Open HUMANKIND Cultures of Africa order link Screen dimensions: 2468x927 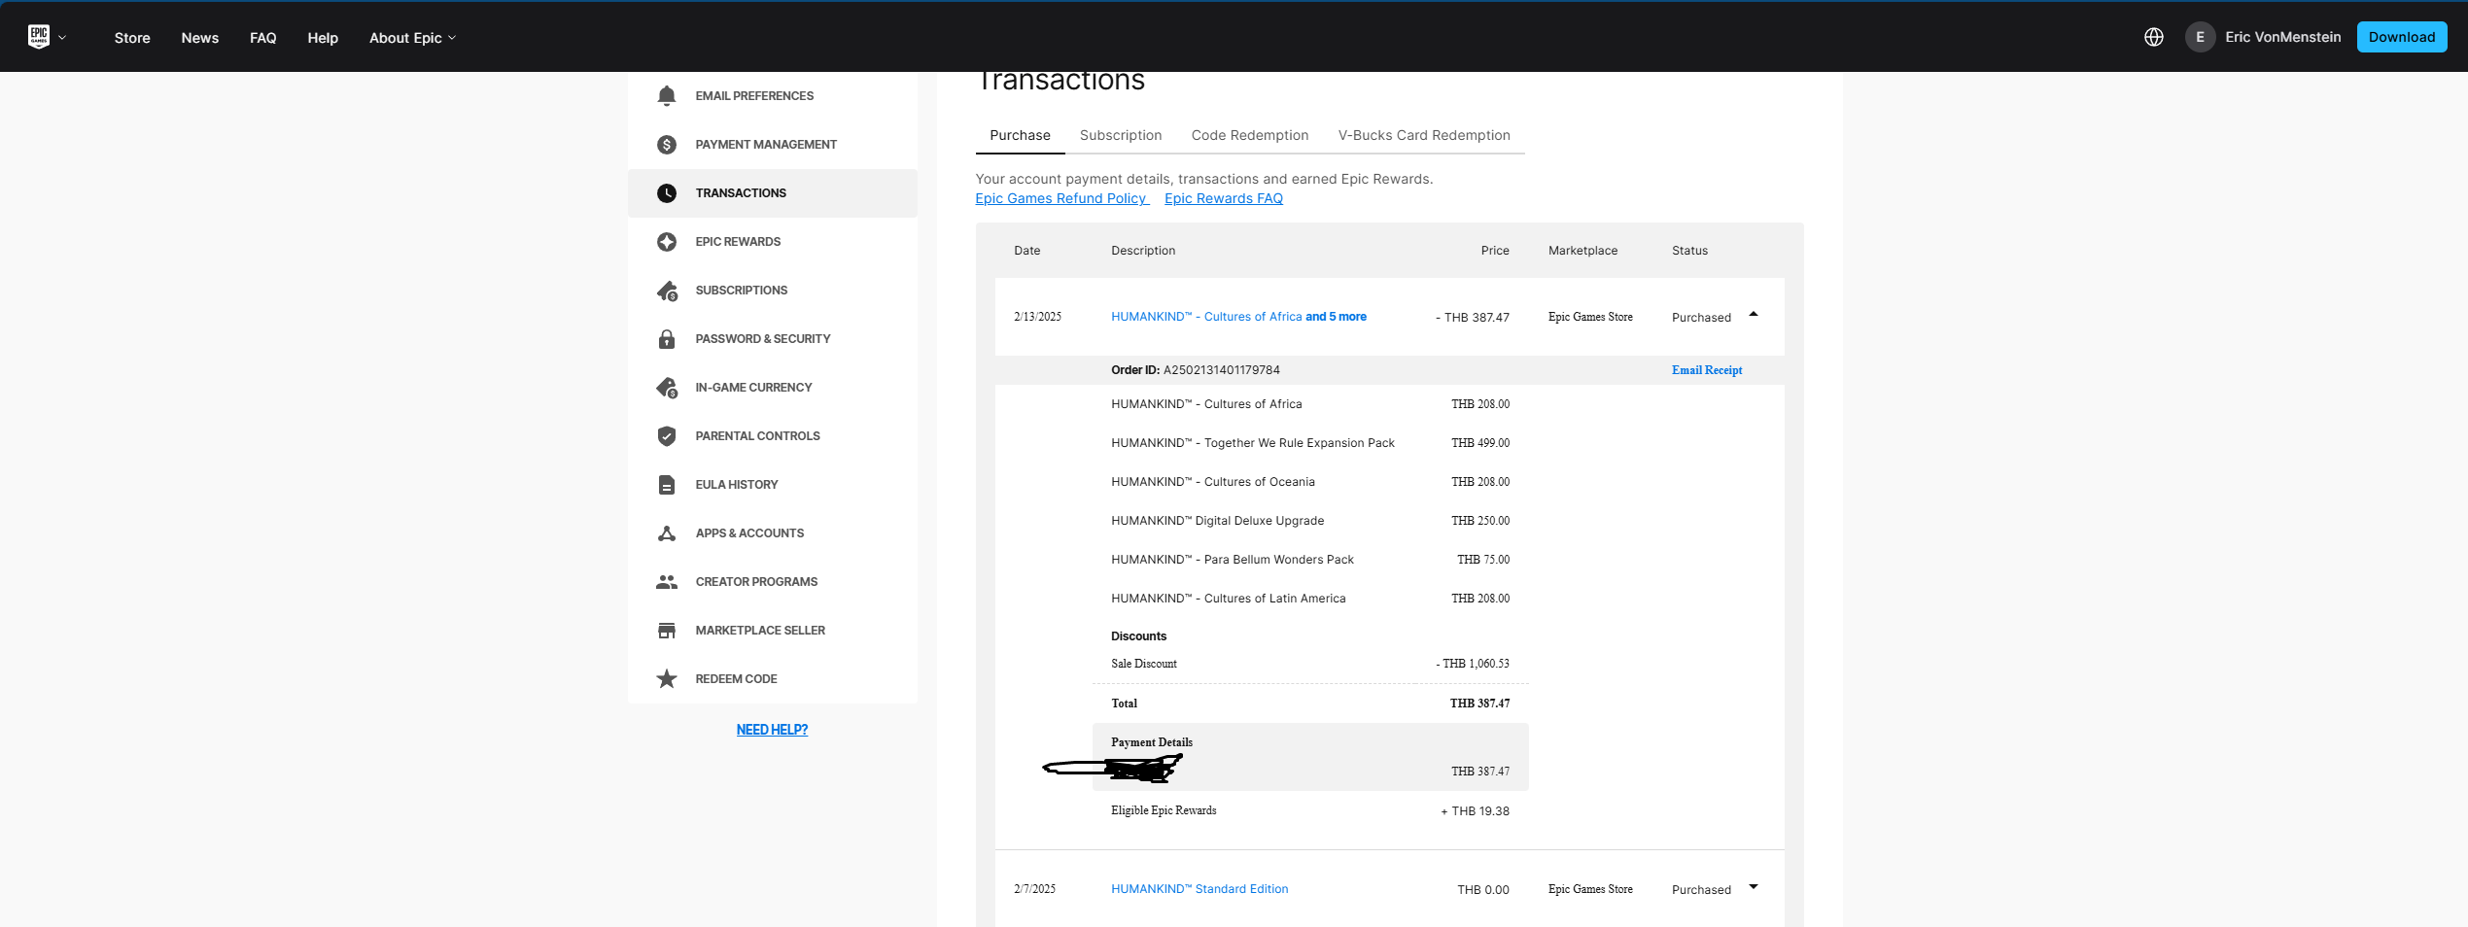pyautogui.click(x=1238, y=317)
